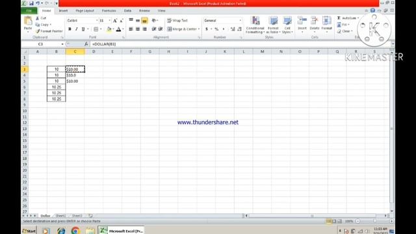Adjust the zoom slider in status bar

point(374,221)
